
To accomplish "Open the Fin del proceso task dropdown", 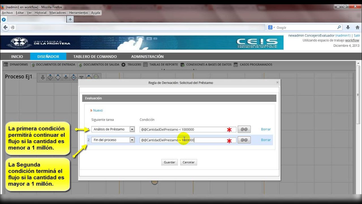I will (x=113, y=140).
